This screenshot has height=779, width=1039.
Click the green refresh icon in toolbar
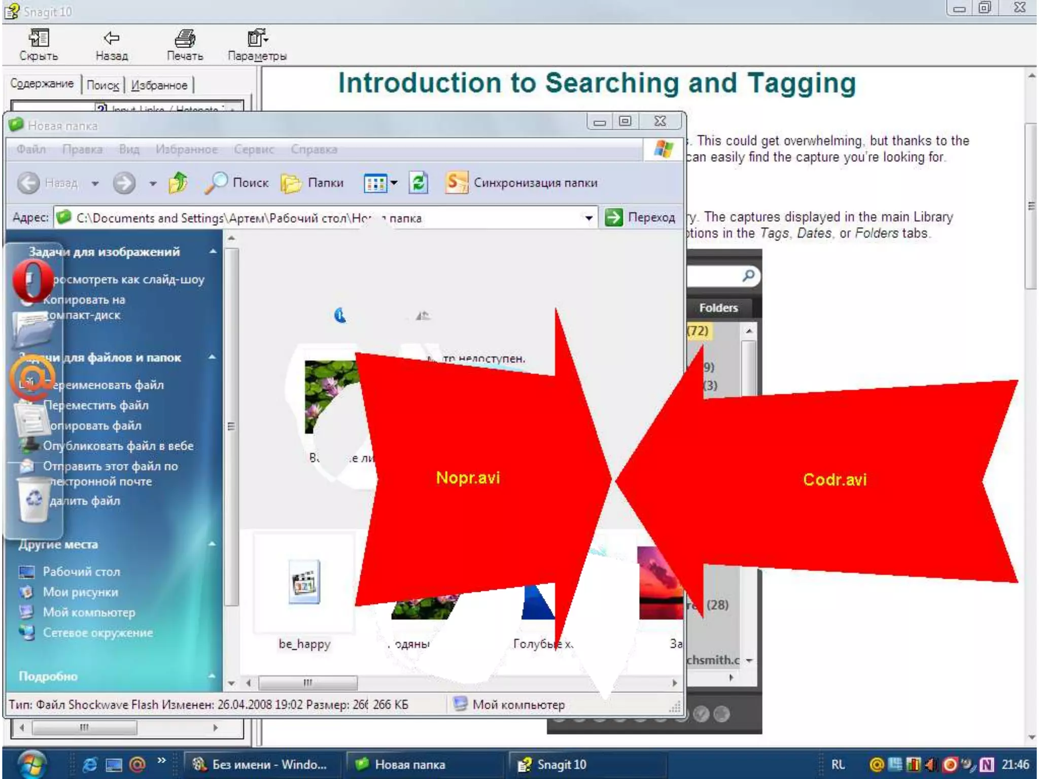coord(419,183)
